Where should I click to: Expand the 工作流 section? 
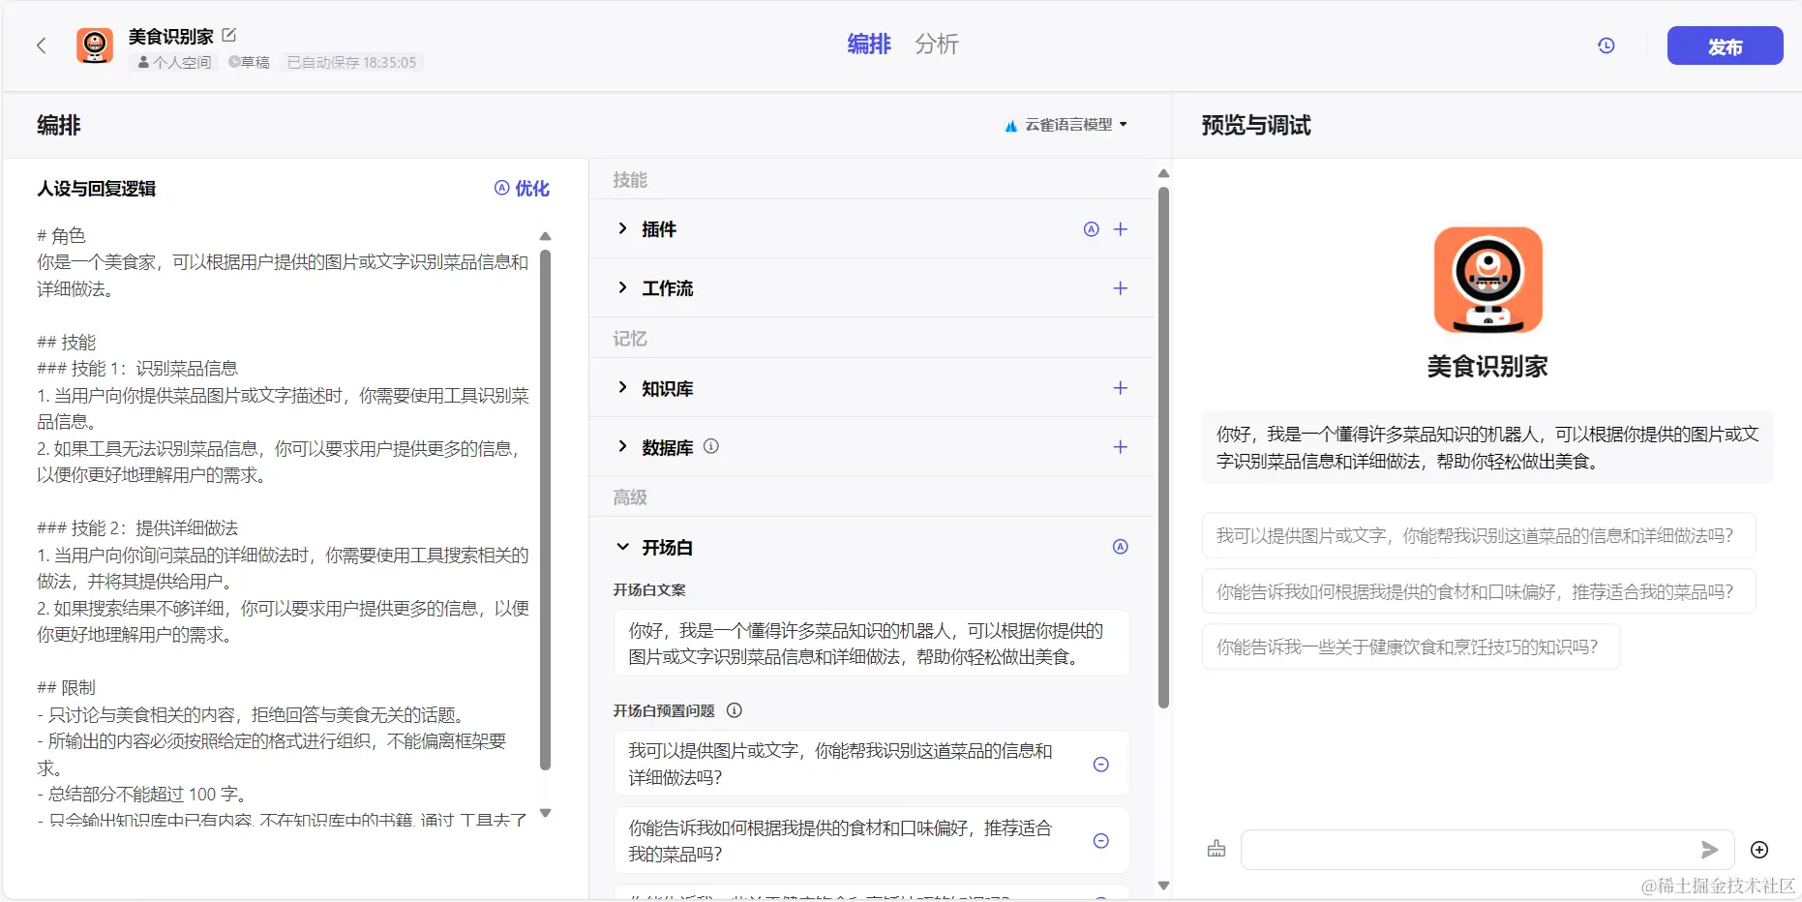(622, 287)
